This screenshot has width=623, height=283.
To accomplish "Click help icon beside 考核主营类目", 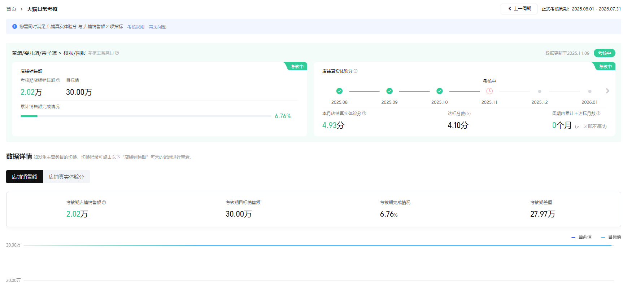I will 117,53.
